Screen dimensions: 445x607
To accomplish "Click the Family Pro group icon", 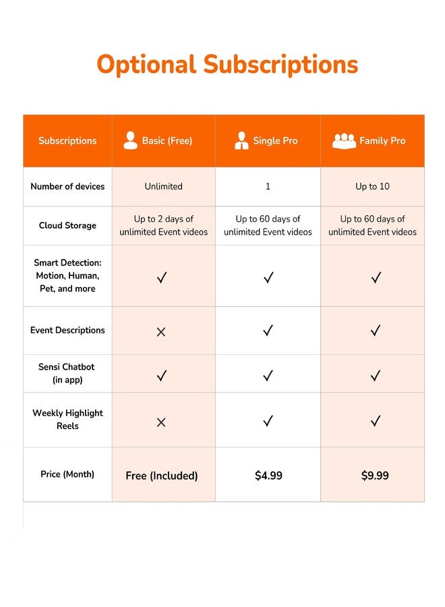I will point(344,142).
